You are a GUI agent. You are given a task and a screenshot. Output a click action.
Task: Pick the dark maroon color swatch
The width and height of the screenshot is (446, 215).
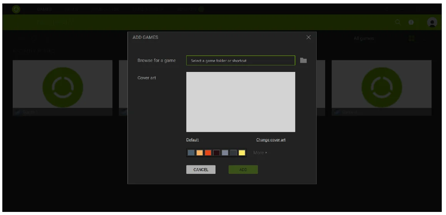pos(216,153)
